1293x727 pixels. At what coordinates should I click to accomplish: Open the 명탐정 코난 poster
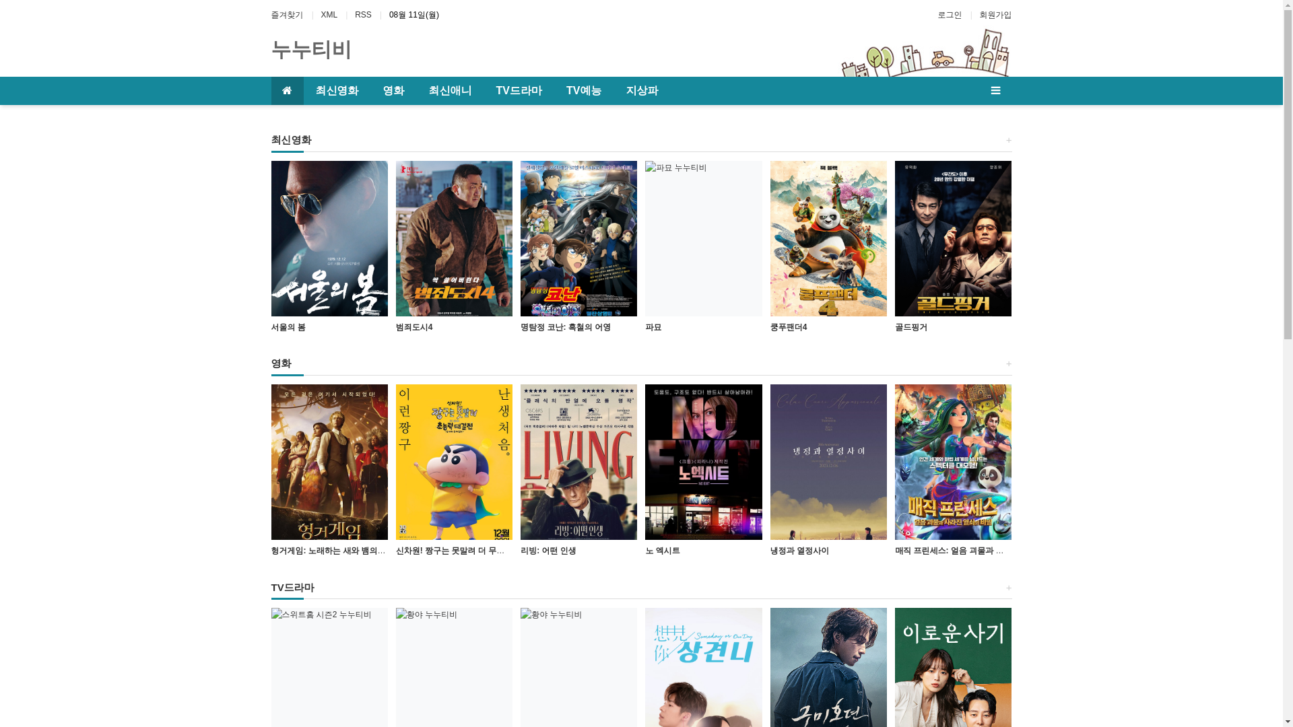click(x=578, y=238)
